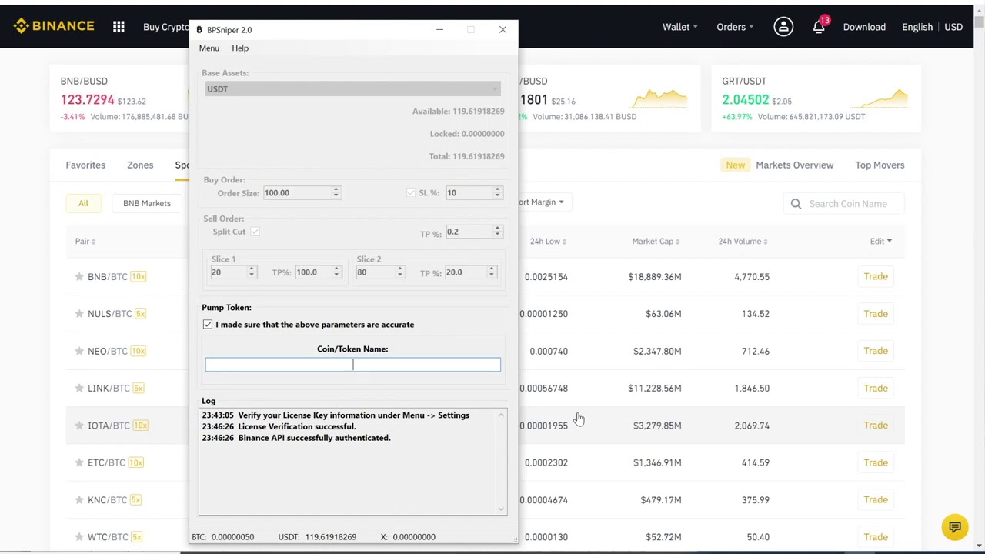The image size is (985, 554).
Task: Click Trade button for LINK/BTC row
Action: pos(876,388)
